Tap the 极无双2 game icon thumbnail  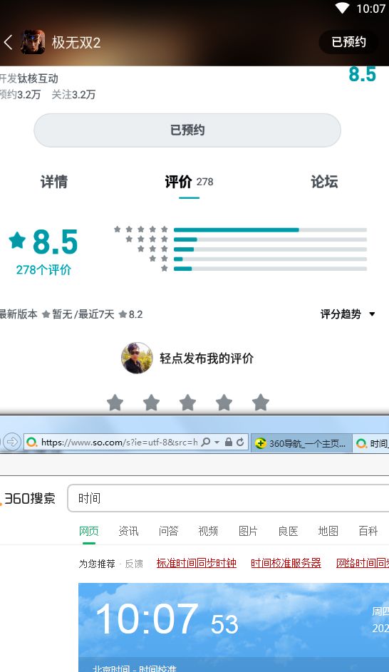[33, 42]
